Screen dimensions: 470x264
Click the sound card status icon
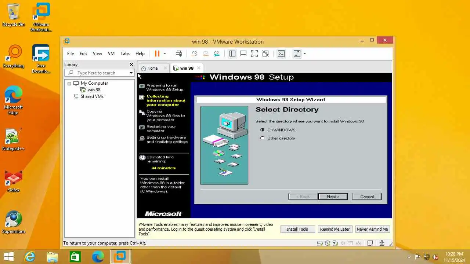343,243
